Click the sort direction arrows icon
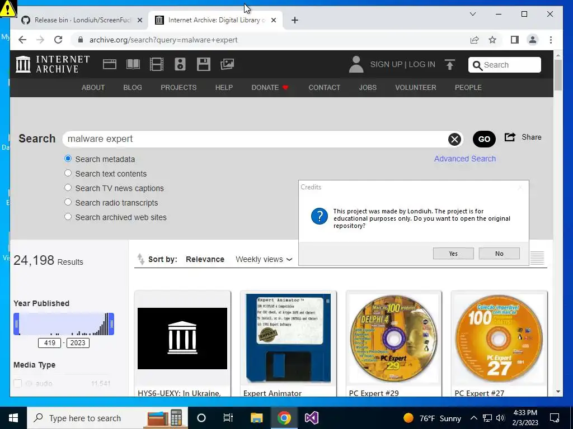 coord(140,259)
